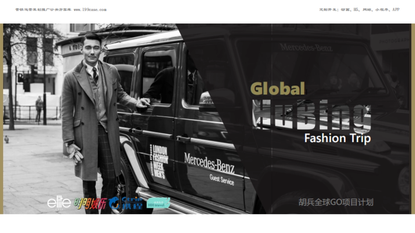Image resolution: width=415 pixels, height=233 pixels.
Task: Click the "Guest Service" text on the car
Action: coord(222,179)
